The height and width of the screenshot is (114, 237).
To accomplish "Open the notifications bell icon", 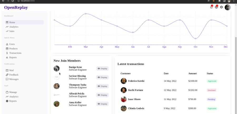I will tap(211, 7).
